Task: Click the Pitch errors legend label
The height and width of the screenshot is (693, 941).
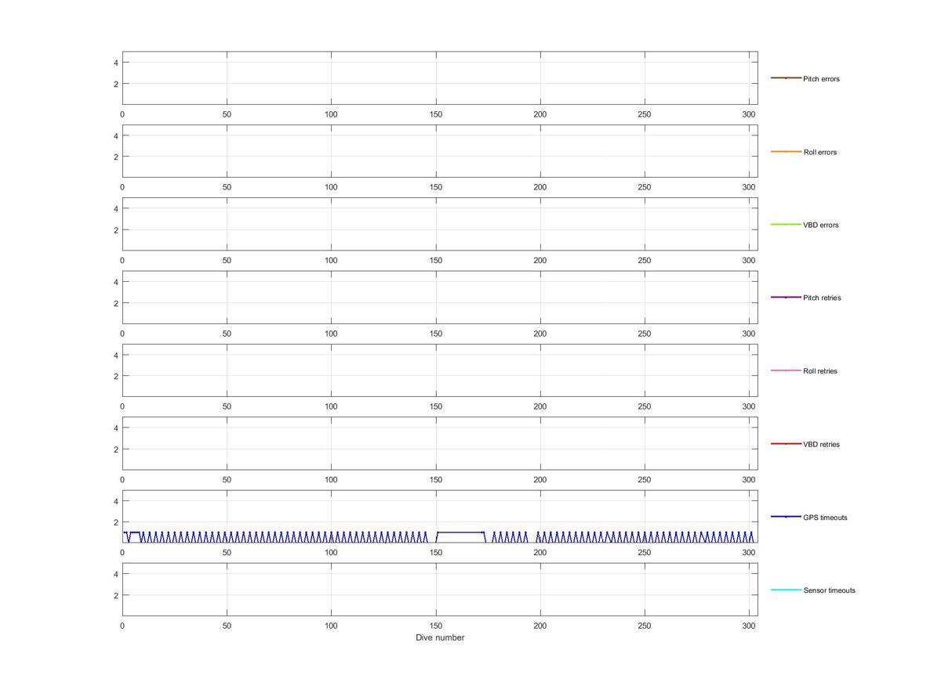Action: click(x=821, y=79)
